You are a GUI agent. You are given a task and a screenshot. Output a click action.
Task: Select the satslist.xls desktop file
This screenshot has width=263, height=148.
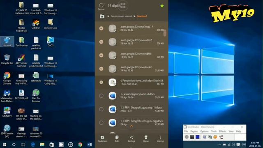[x=36, y=77]
